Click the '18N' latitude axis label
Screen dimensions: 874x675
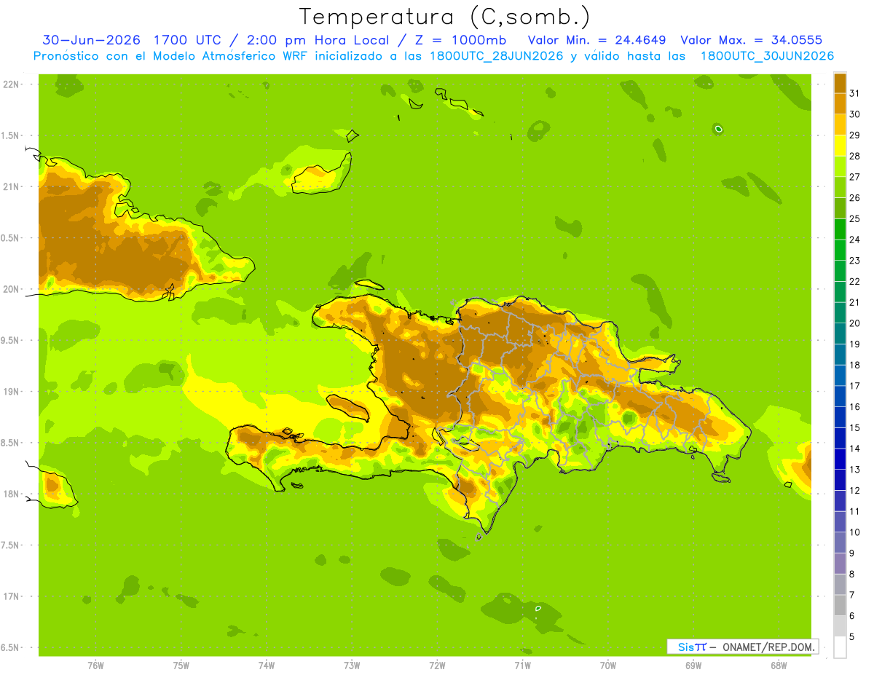11,494
